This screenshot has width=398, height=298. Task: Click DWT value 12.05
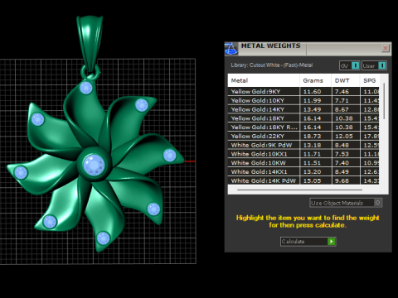tap(344, 136)
